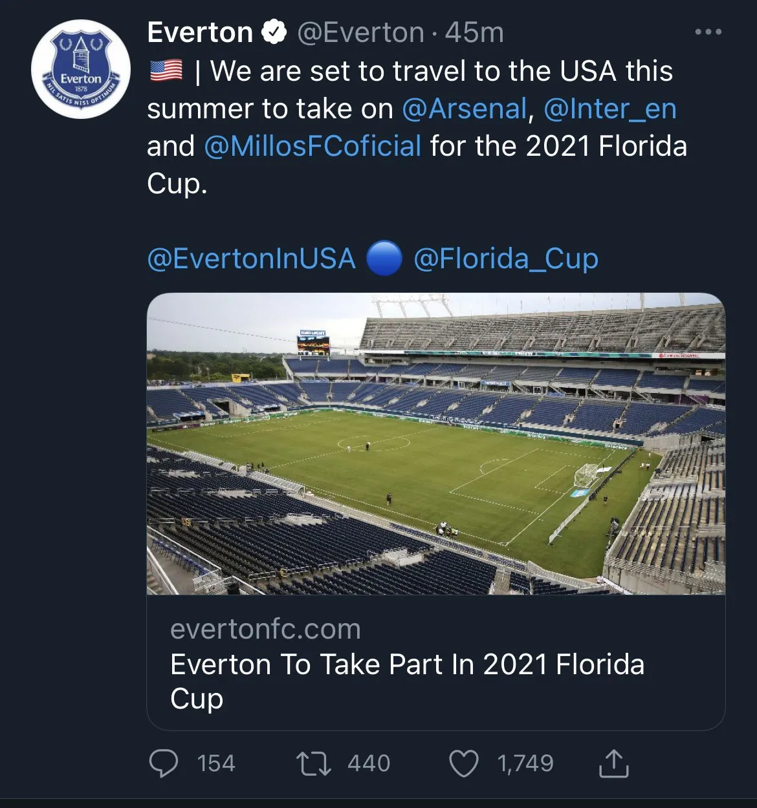Screen dimensions: 757x808
Task: Click the @Everton handle text
Action: [360, 32]
